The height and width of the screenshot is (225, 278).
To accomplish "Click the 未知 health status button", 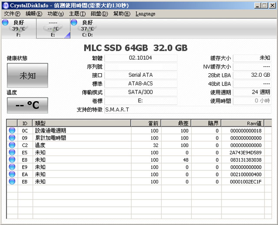I will (x=27, y=75).
